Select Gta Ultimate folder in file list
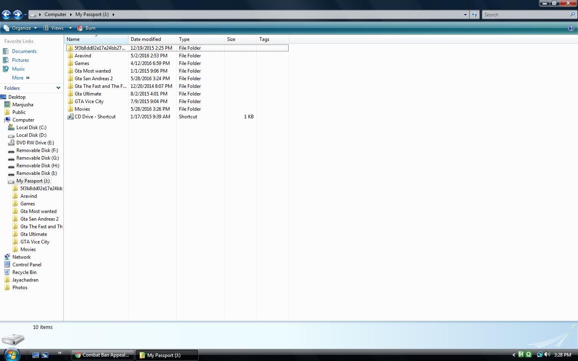The width and height of the screenshot is (578, 361). click(x=88, y=94)
